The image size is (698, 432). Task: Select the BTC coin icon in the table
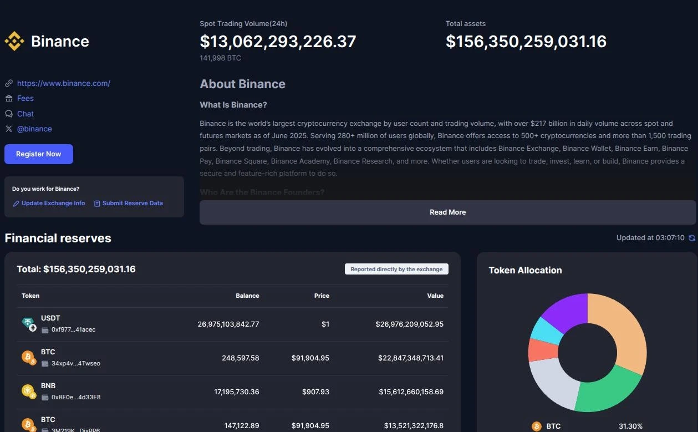tap(28, 357)
